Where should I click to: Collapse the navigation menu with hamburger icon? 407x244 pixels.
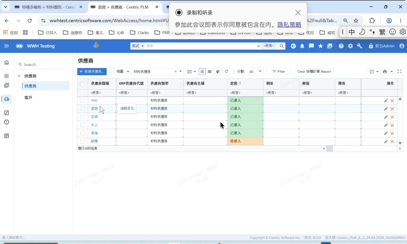click(x=6, y=46)
